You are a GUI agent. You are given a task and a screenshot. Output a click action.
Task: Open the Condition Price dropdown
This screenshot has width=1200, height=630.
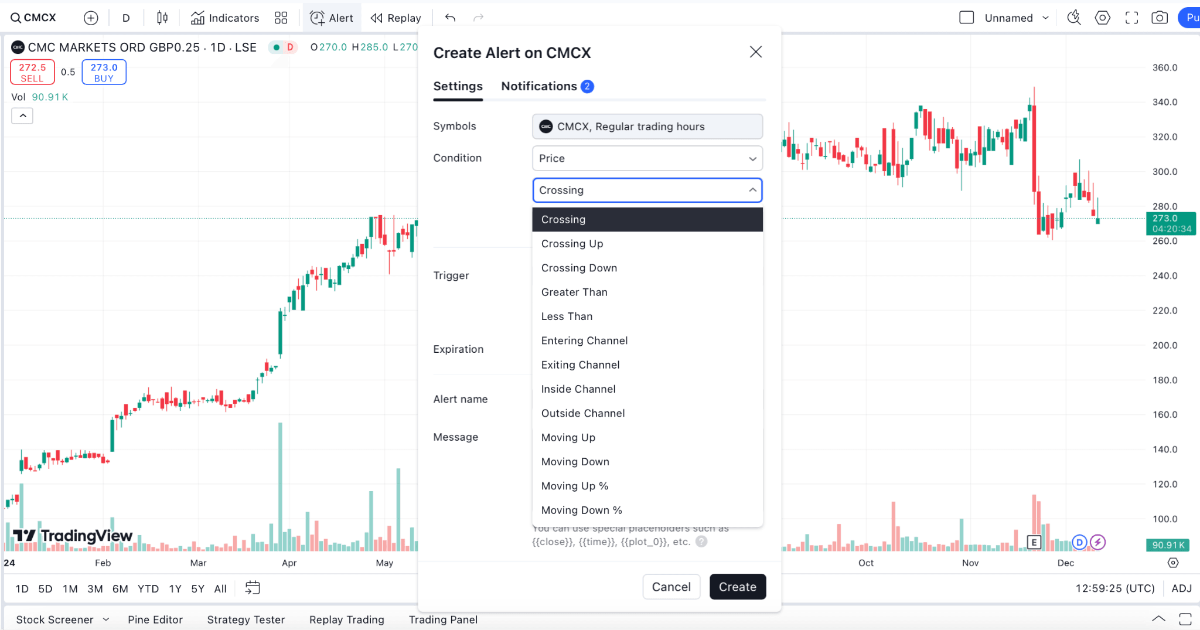(646, 158)
